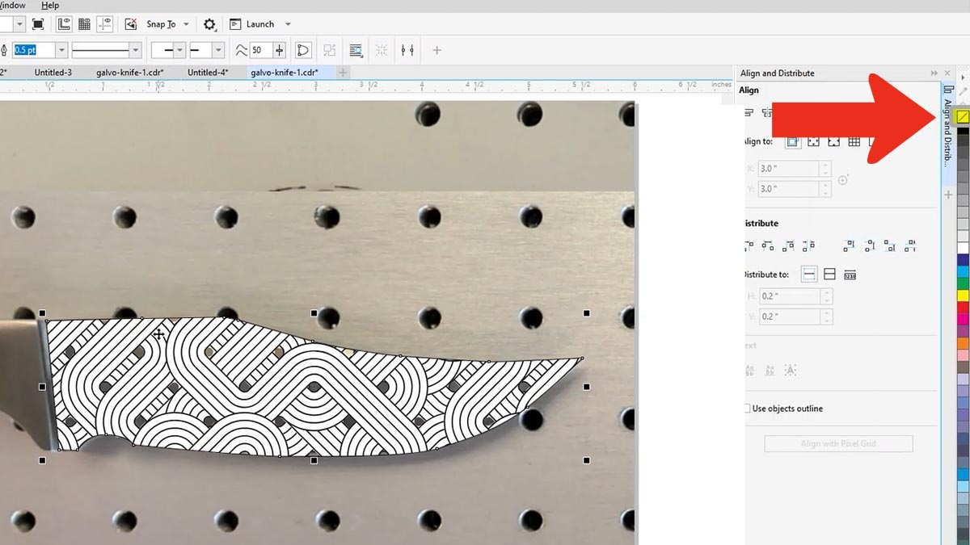Screen dimensions: 970x545
Task: Open the outline width dropdown
Action: tap(61, 50)
